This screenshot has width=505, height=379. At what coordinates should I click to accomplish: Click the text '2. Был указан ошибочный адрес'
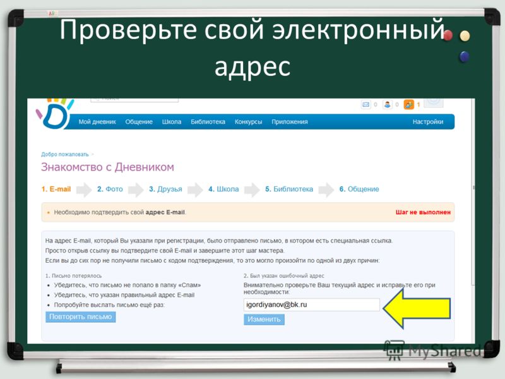pyautogui.click(x=283, y=276)
